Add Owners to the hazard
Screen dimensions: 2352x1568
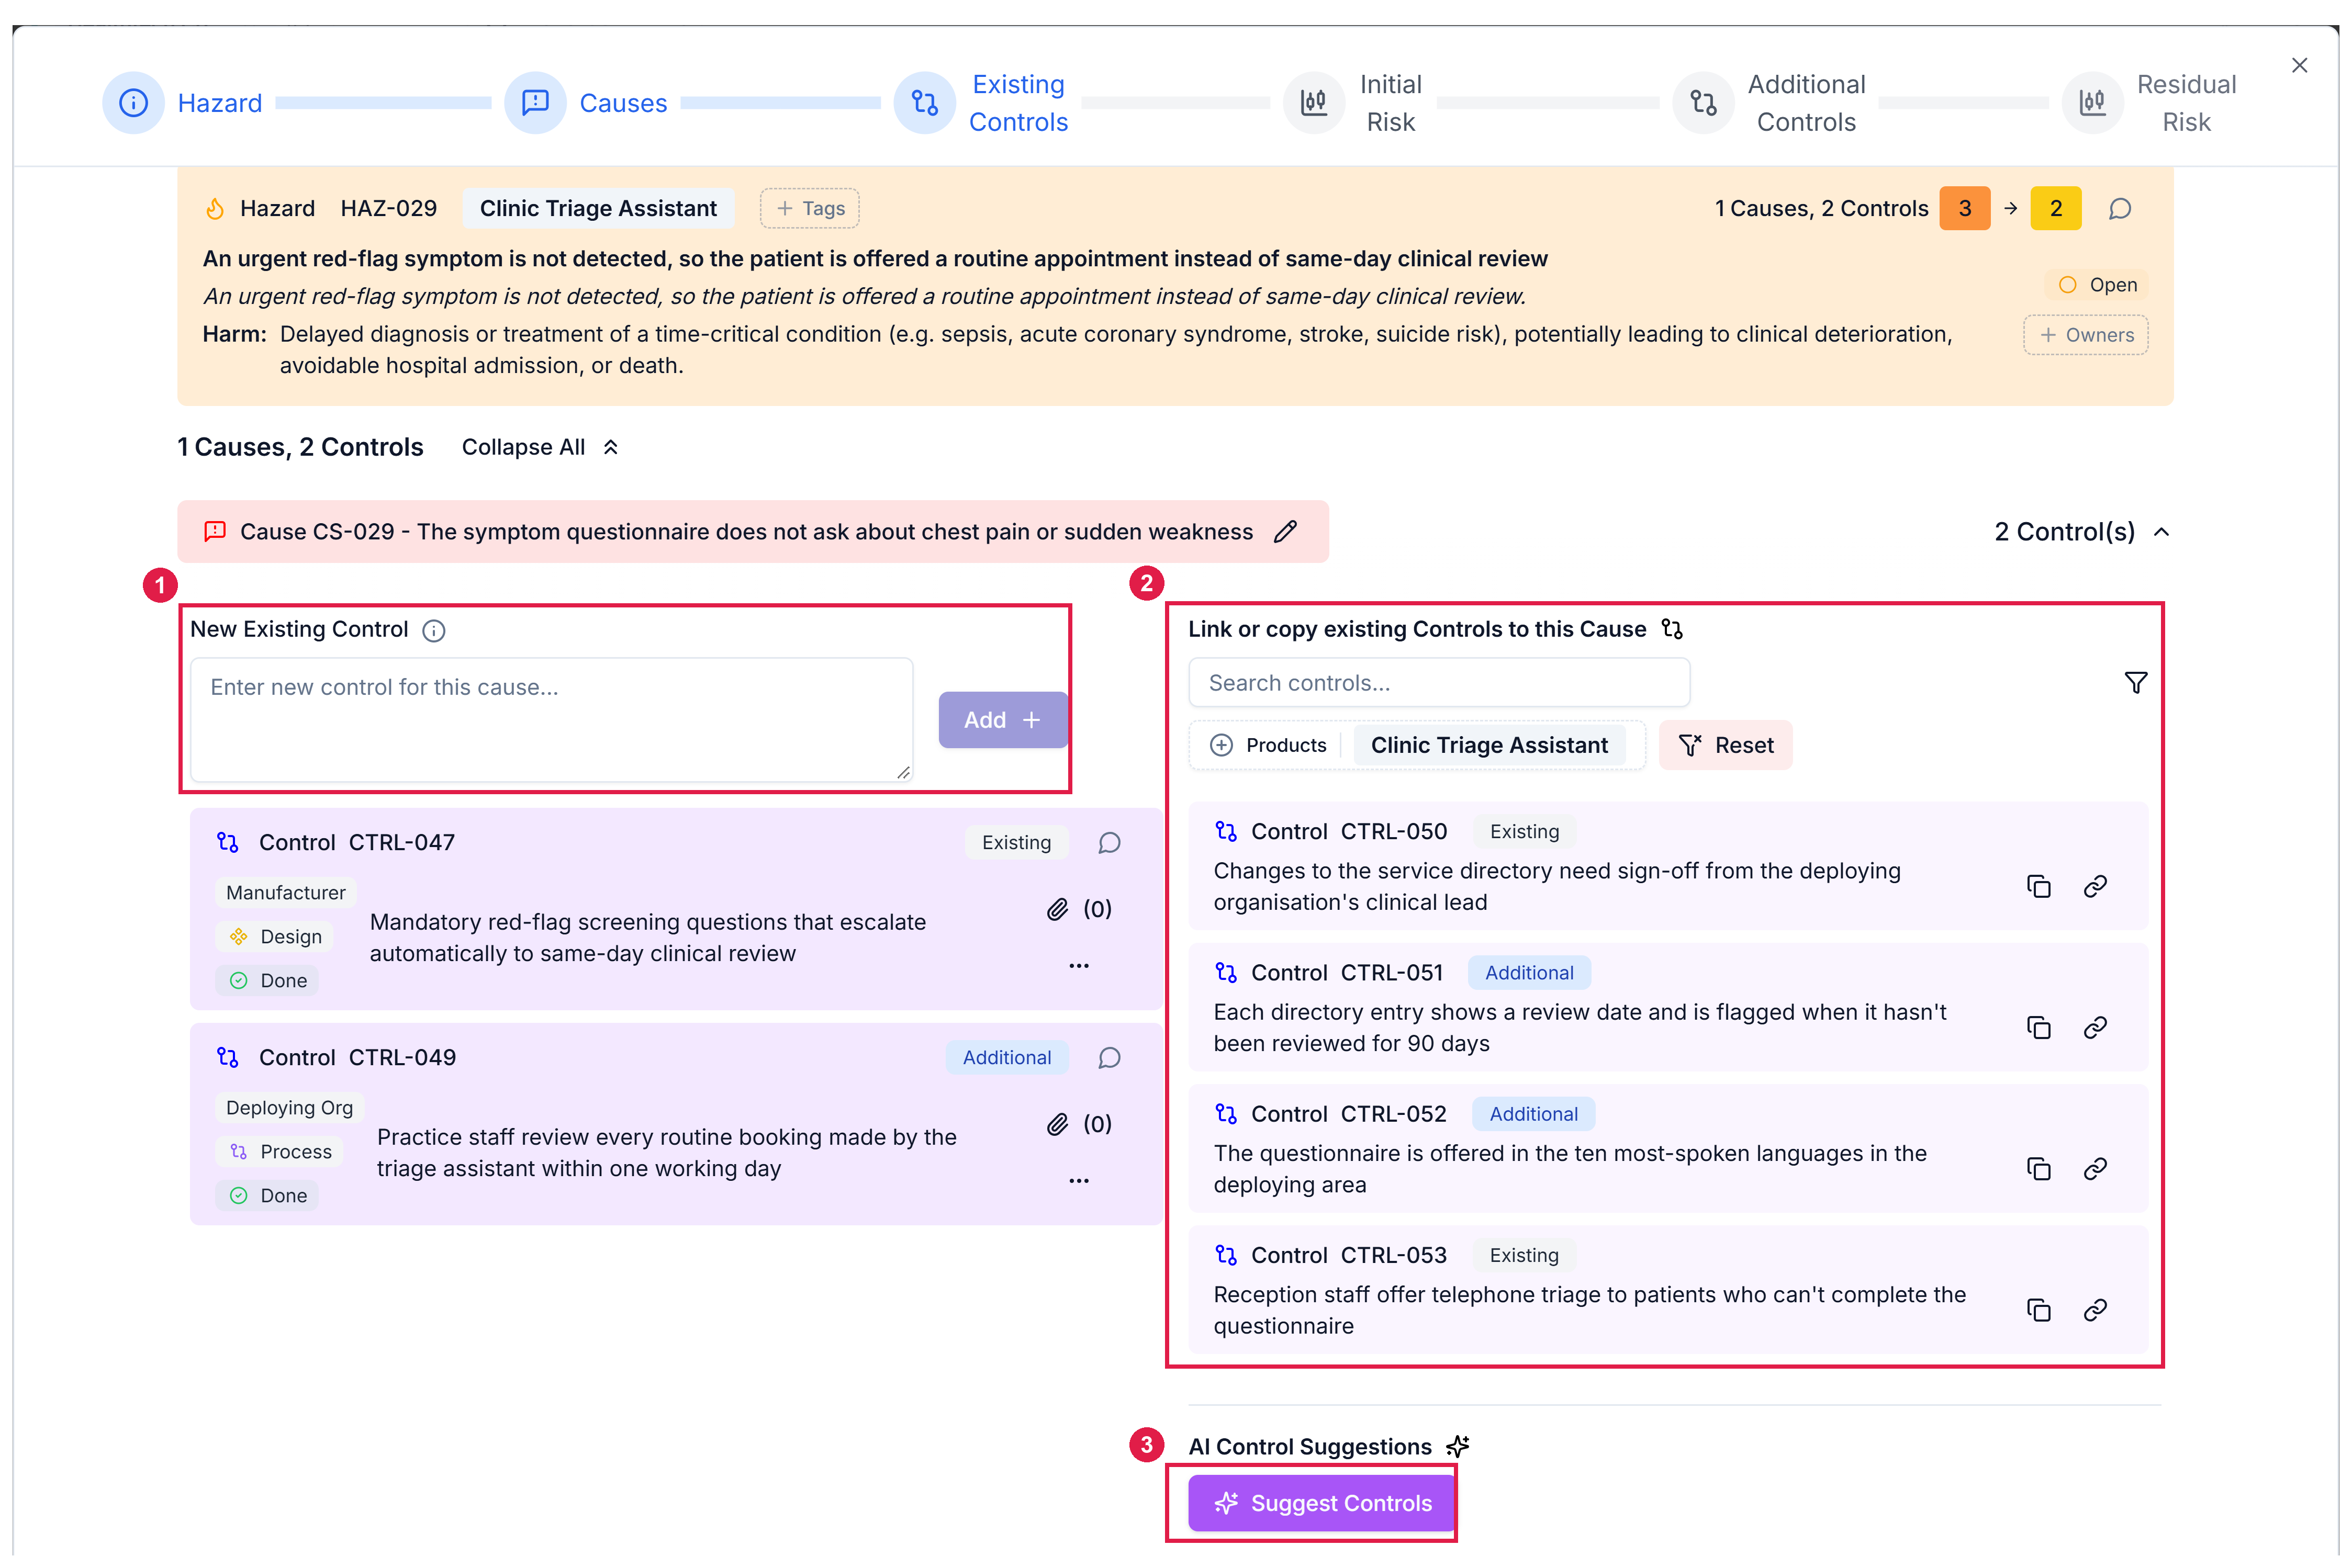pyautogui.click(x=2085, y=335)
